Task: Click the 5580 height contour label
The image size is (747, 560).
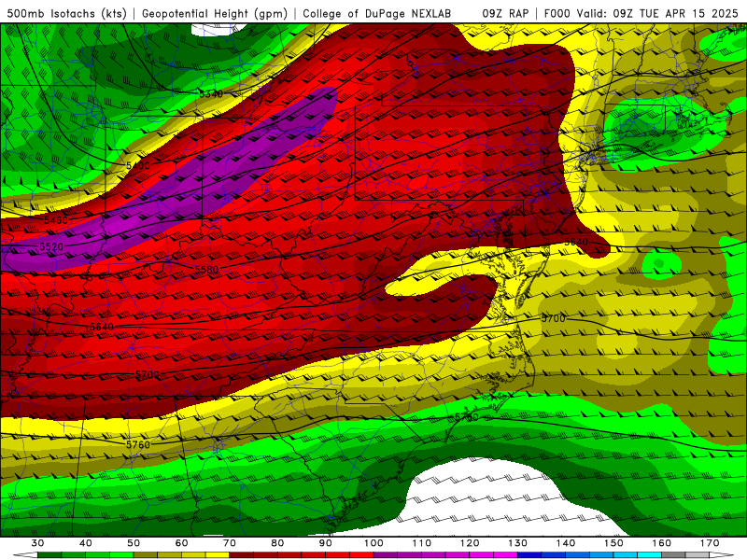Action: coord(206,270)
